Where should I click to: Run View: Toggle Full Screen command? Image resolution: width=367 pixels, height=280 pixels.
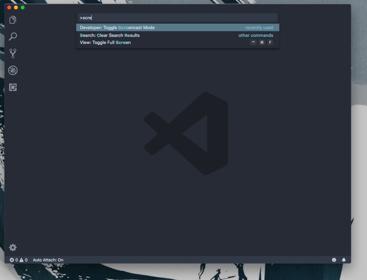(x=178, y=43)
